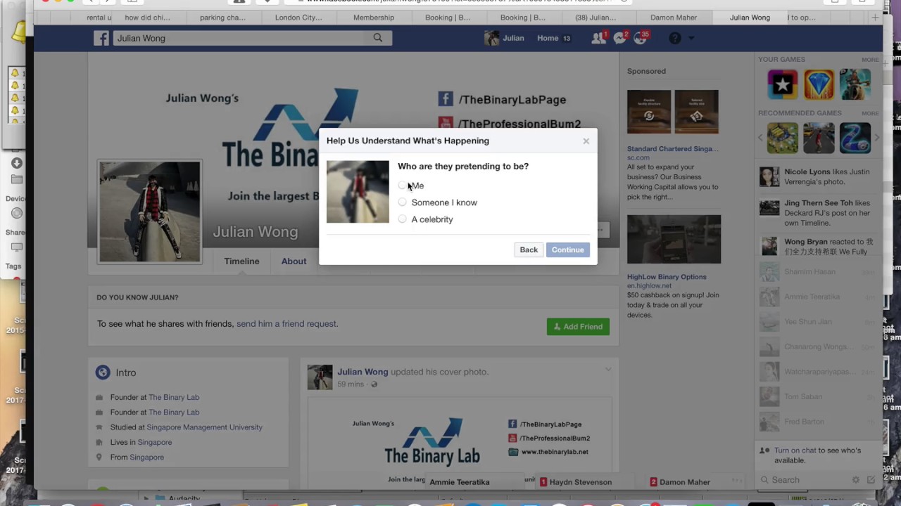
Task: Show previous recommended games arrow
Action: pos(761,138)
